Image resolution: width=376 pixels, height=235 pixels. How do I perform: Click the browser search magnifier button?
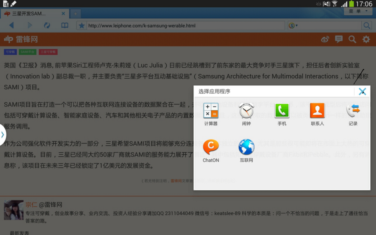pos(367,25)
